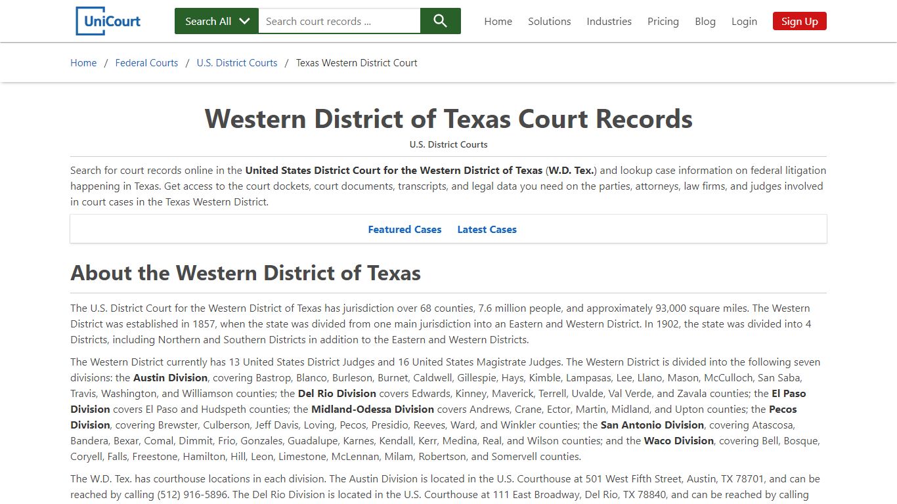Jump to Featured Cases
Viewport: 897px width, 504px height.
click(x=405, y=230)
